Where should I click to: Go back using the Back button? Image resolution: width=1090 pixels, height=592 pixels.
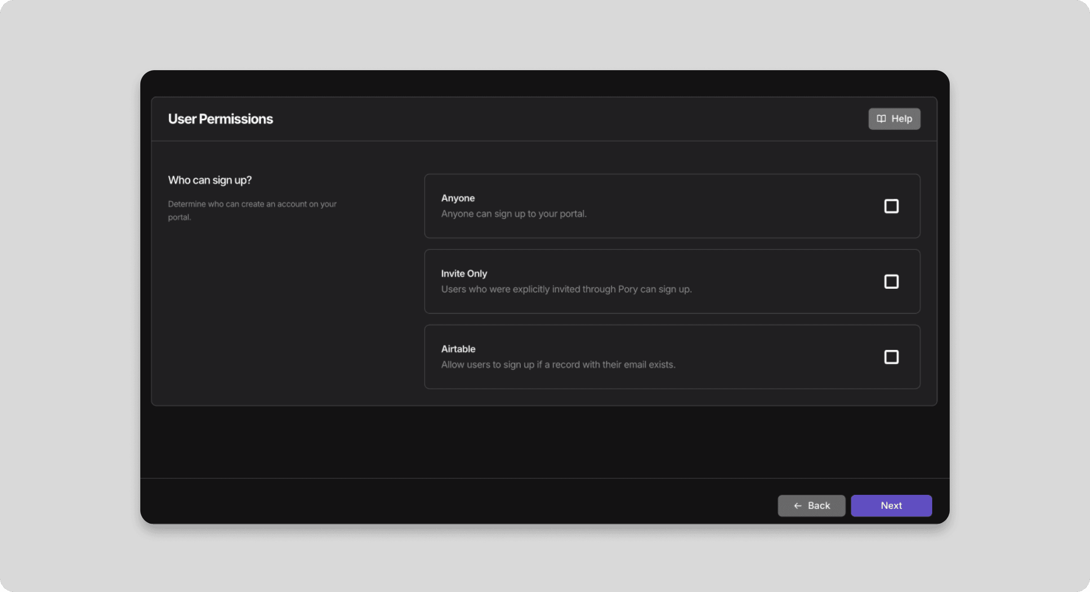[811, 506]
